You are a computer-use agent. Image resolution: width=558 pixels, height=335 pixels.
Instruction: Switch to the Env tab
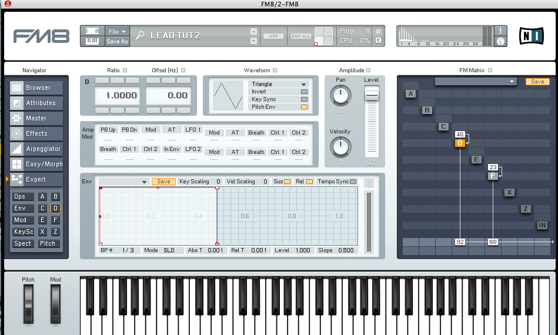click(x=23, y=209)
